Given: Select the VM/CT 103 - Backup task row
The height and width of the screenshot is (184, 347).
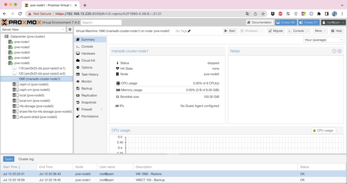Looking at the screenshot, I should pyautogui.click(x=173, y=180).
